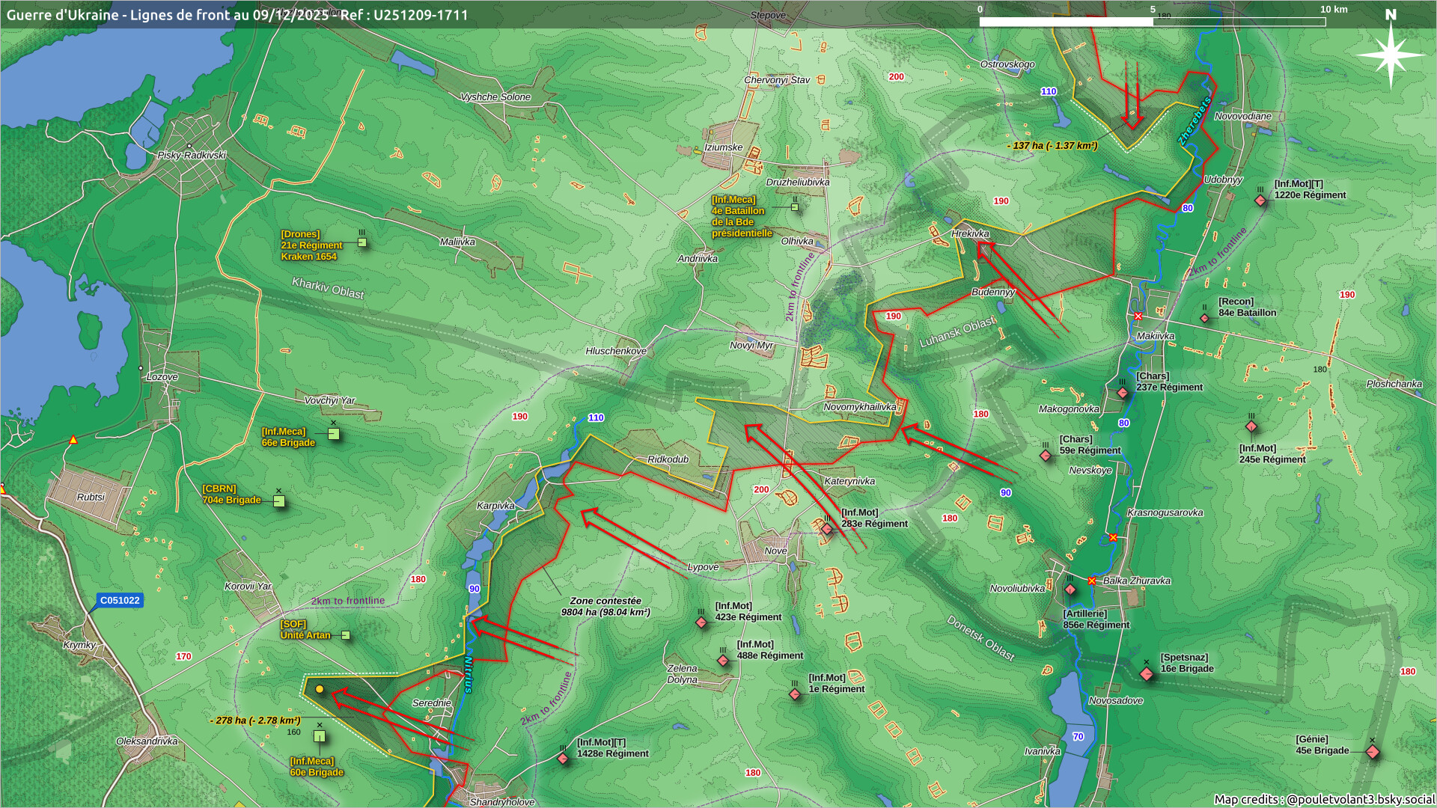Click the 21e Régiment Kraken drone unit marker
The image size is (1437, 808).
362,243
